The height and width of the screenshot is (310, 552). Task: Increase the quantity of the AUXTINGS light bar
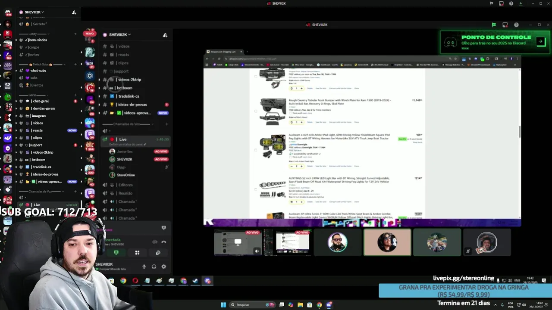tap(301, 201)
